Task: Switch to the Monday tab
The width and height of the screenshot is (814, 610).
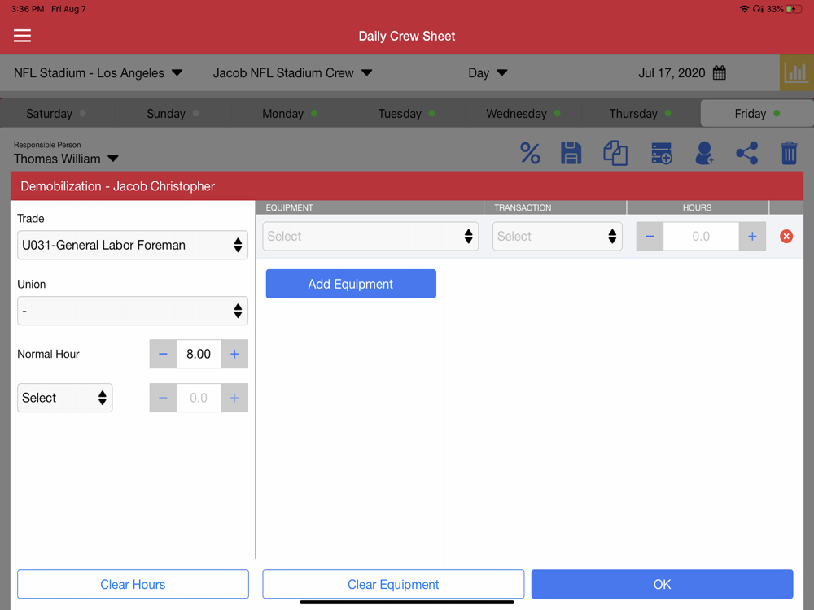Action: click(290, 114)
